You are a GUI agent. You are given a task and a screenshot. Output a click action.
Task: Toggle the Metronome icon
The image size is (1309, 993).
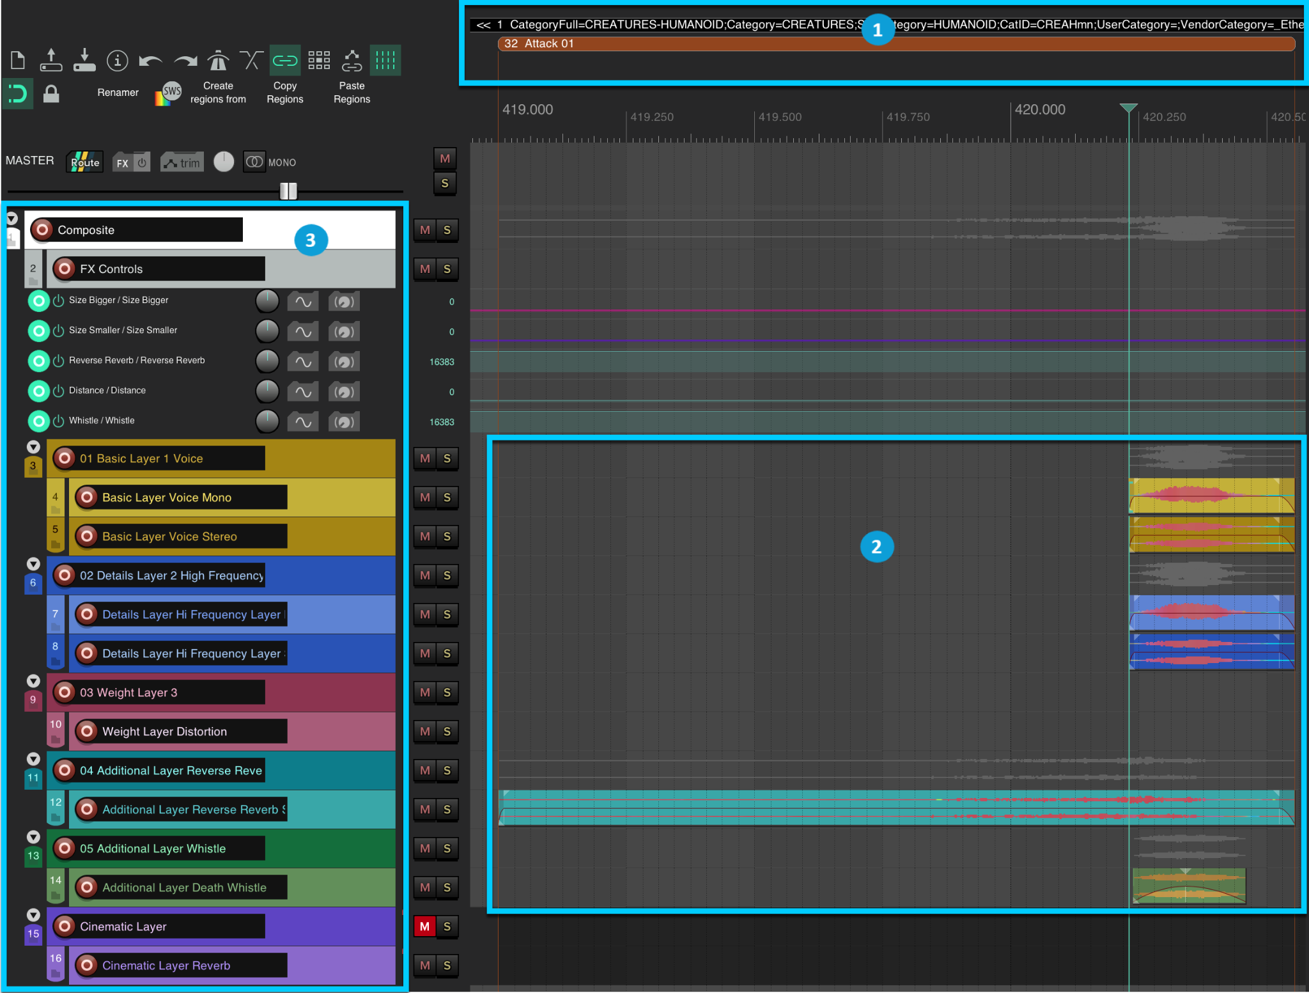pyautogui.click(x=218, y=61)
